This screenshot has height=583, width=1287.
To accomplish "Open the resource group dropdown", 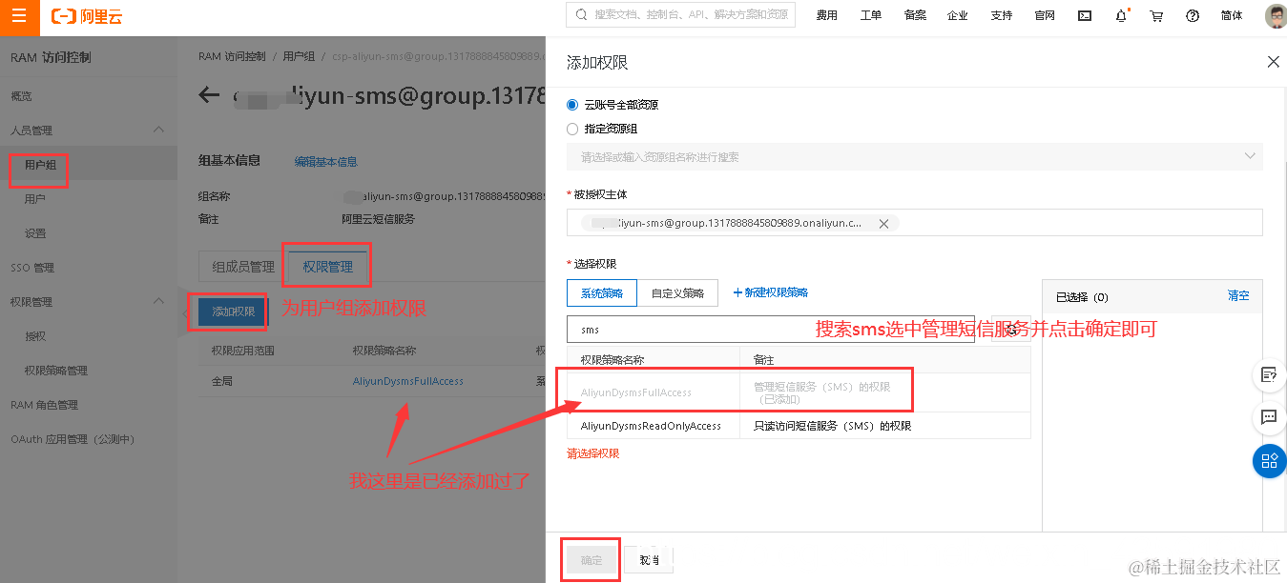I will (x=915, y=156).
